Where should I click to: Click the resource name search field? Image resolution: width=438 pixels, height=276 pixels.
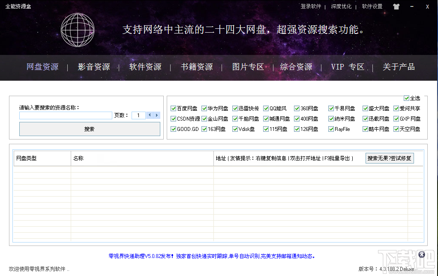tap(66, 115)
